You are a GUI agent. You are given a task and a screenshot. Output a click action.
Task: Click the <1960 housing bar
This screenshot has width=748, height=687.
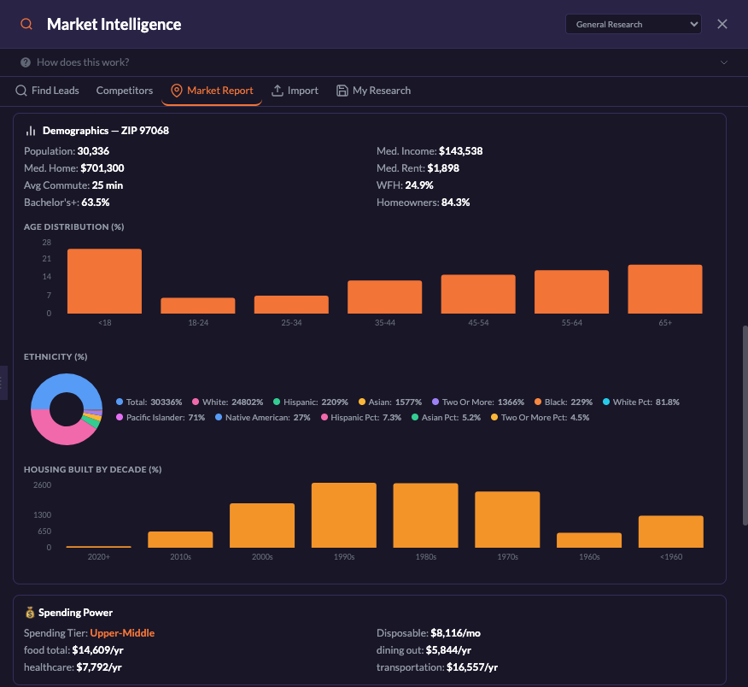coord(670,531)
